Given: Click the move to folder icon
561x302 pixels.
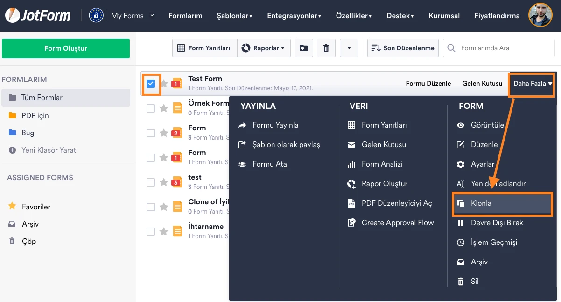Looking at the screenshot, I should pos(303,48).
